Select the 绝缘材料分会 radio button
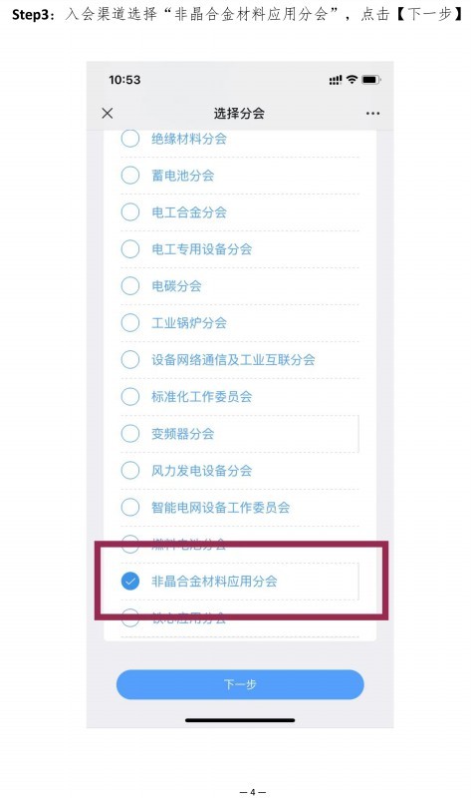The image size is (471, 798). pos(130,138)
